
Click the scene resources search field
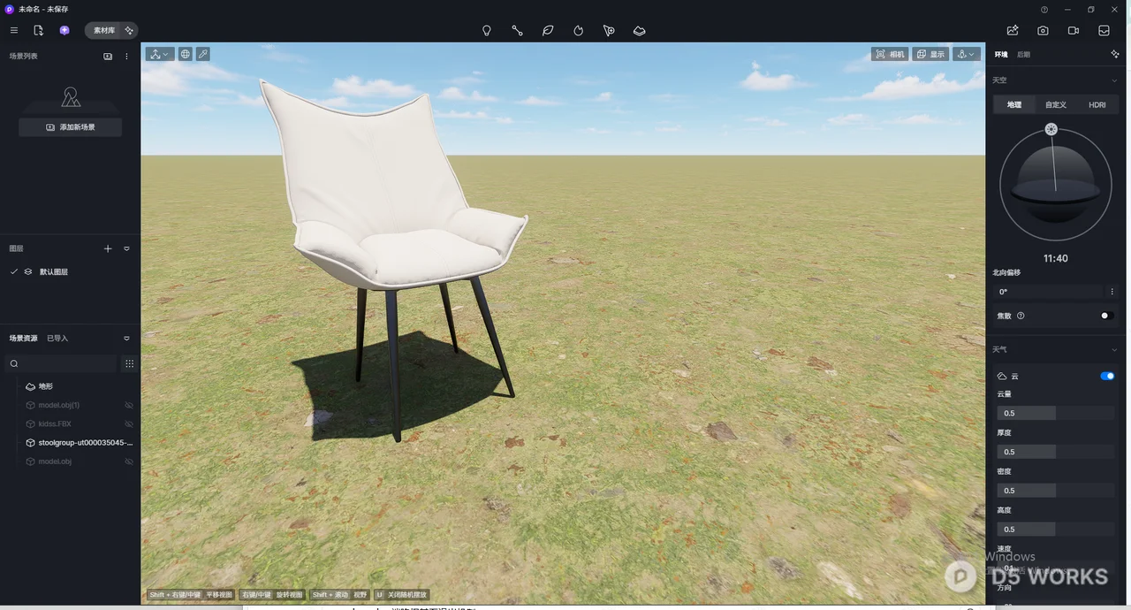pos(62,363)
